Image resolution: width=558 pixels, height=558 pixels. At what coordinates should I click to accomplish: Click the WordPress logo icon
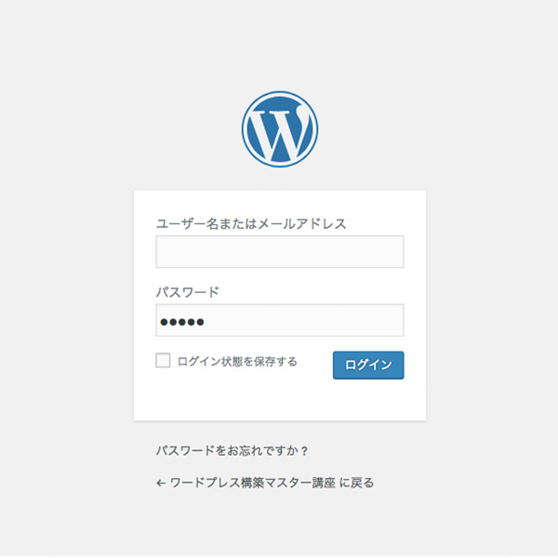(x=280, y=129)
